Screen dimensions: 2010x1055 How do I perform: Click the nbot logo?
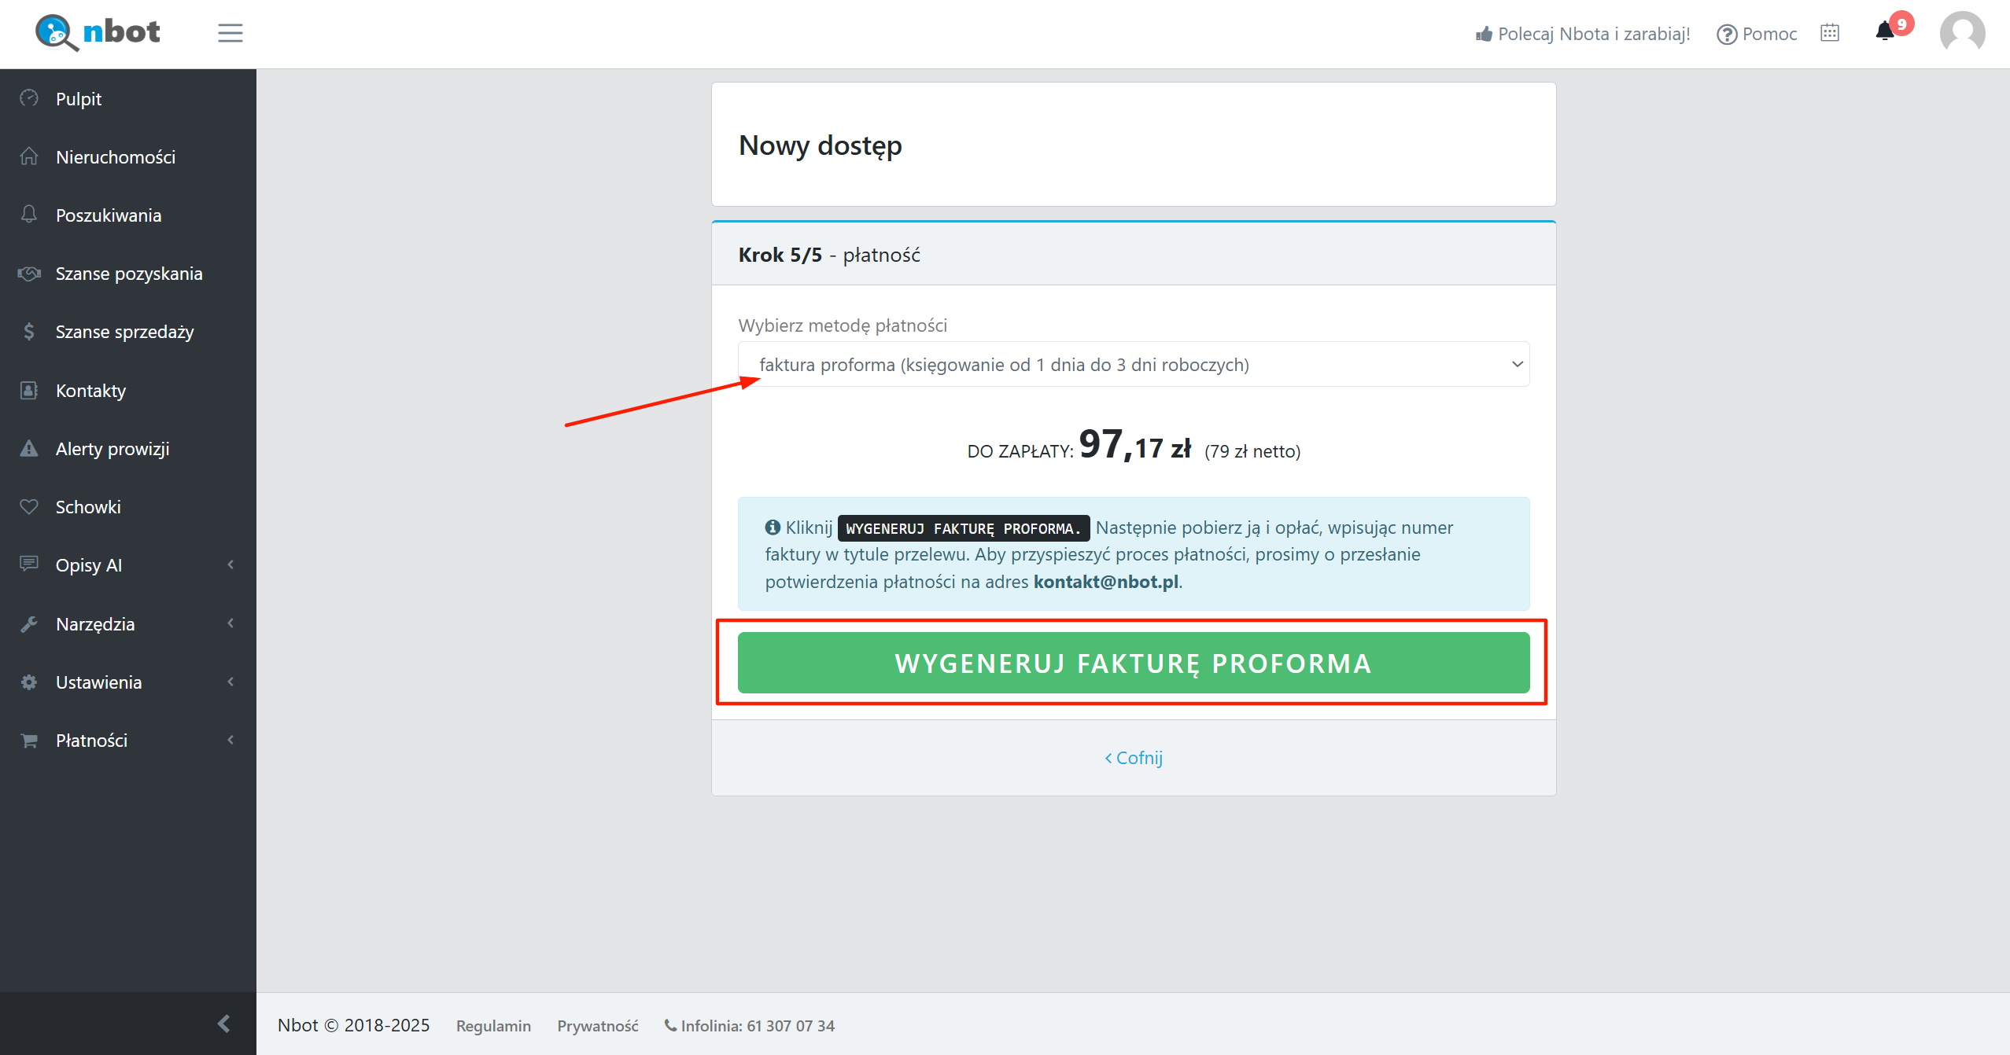click(x=98, y=33)
